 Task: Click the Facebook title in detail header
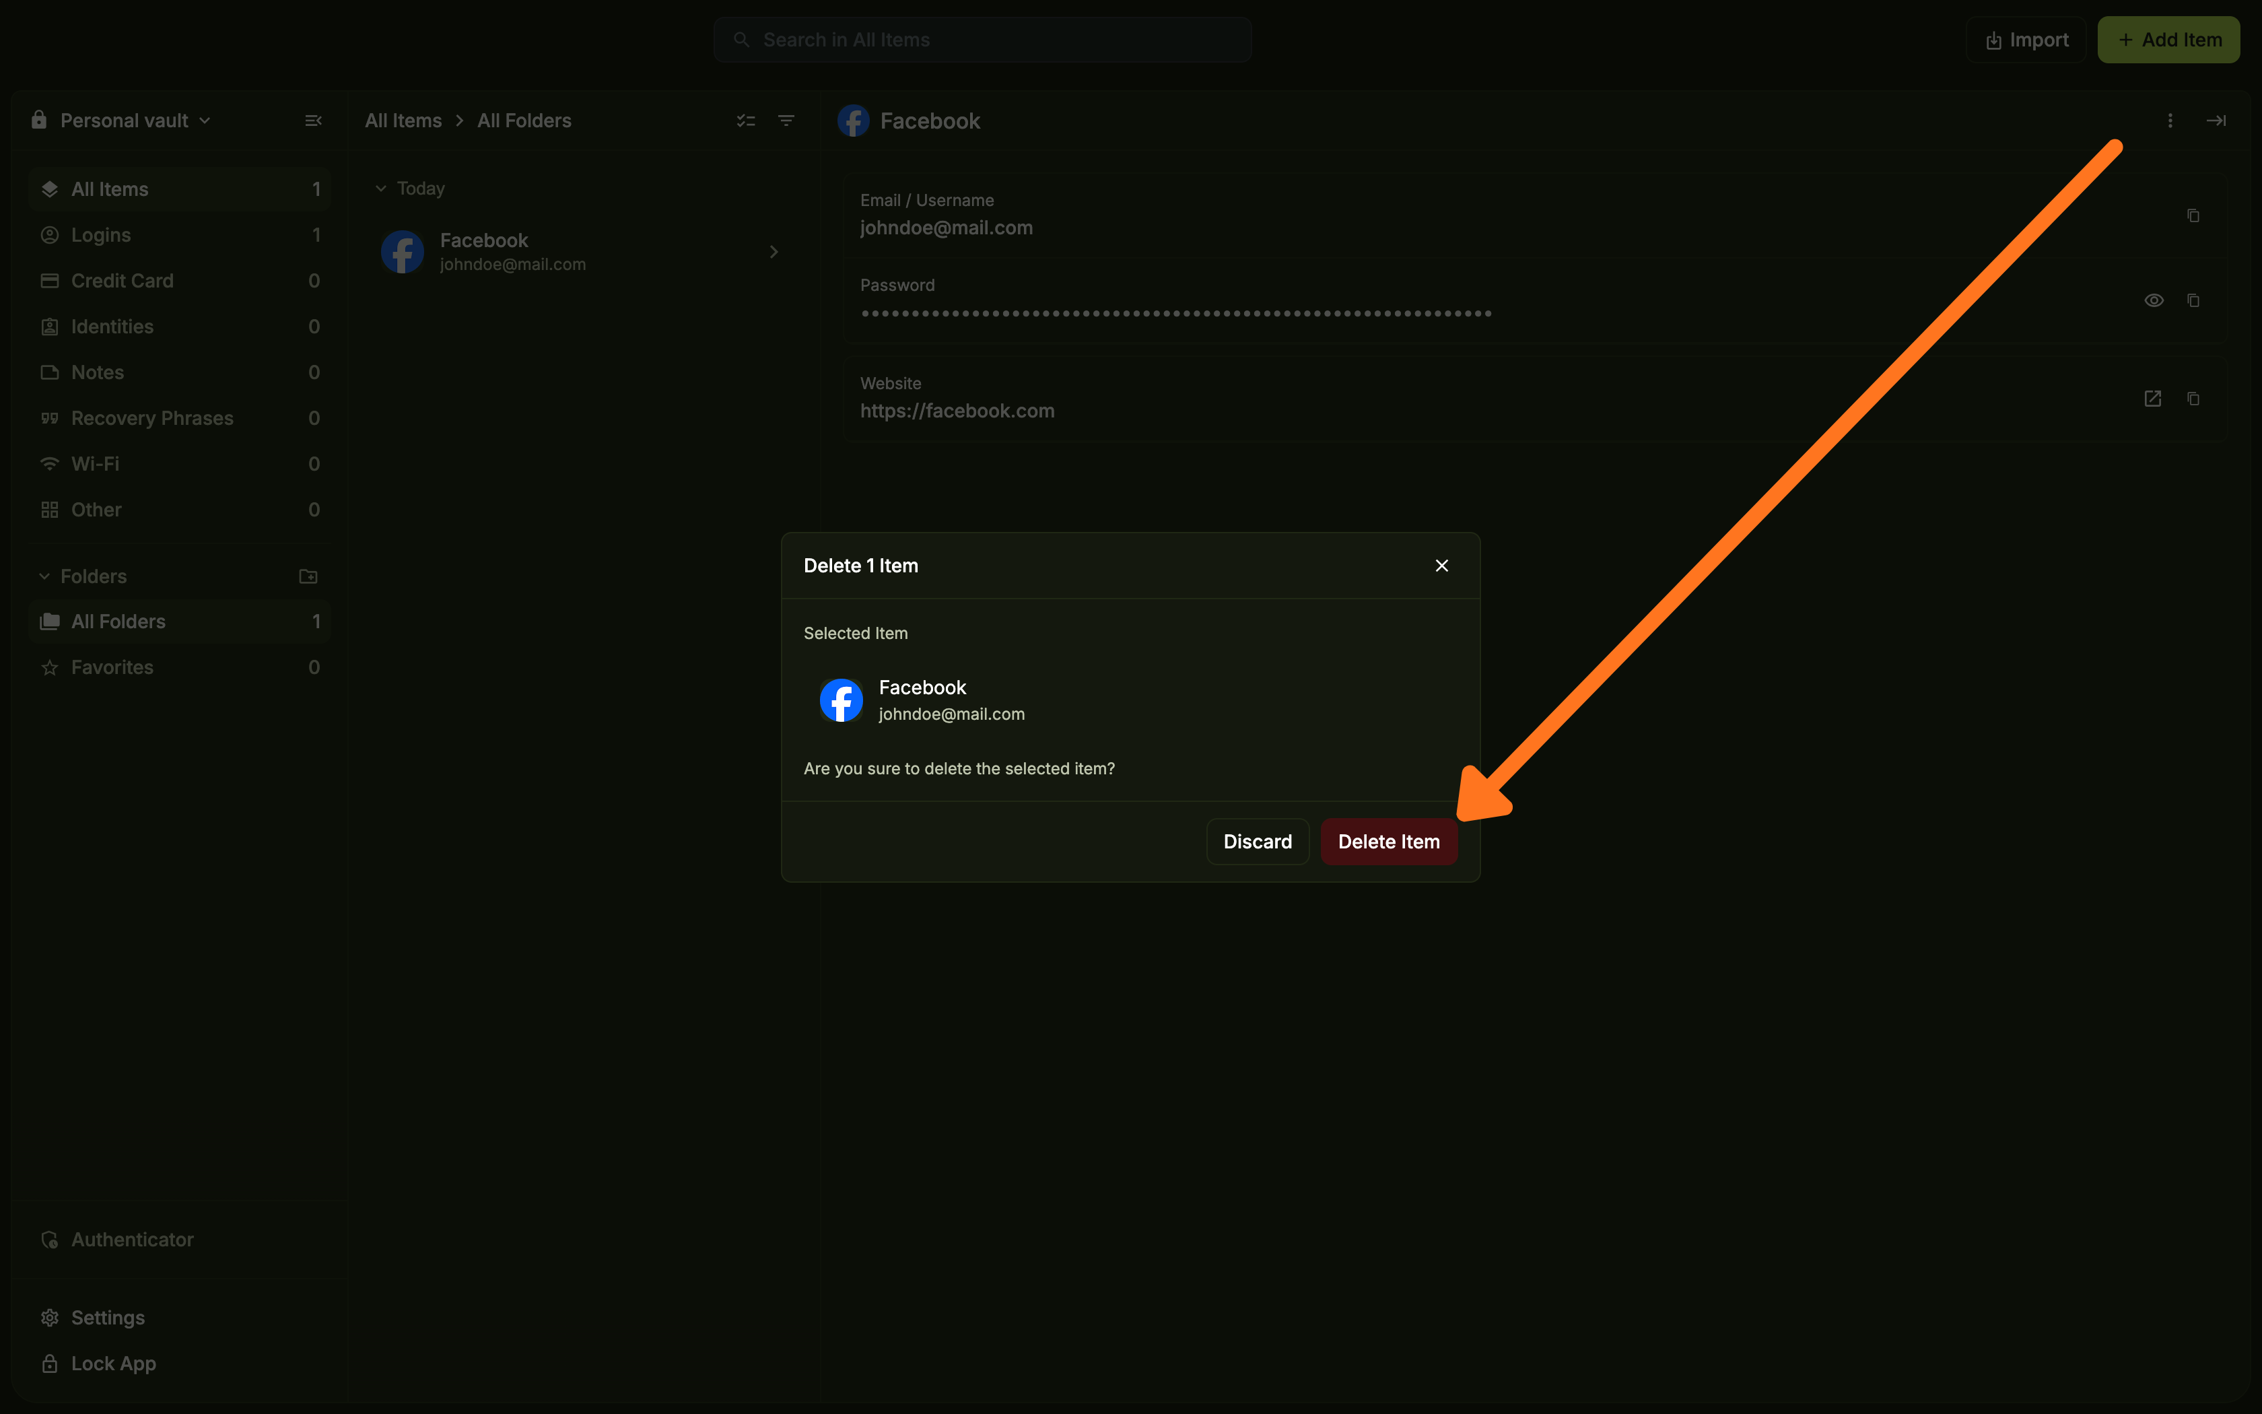click(930, 121)
